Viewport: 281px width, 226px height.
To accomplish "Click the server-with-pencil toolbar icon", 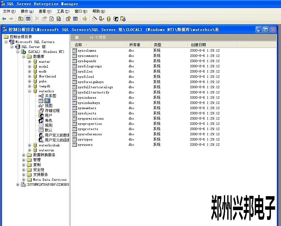I will pyautogui.click(x=102, y=19).
